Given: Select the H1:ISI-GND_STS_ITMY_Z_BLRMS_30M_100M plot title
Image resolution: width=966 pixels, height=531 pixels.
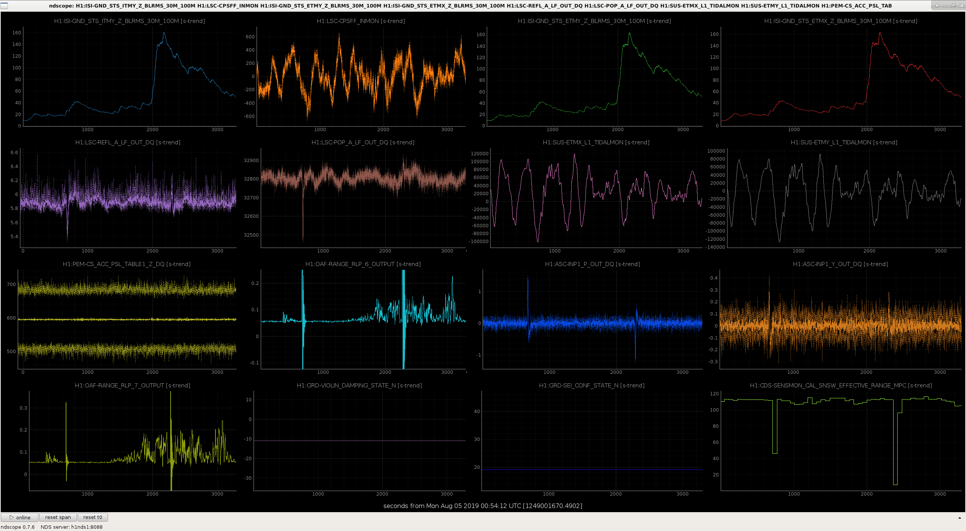Looking at the screenshot, I should [129, 21].
